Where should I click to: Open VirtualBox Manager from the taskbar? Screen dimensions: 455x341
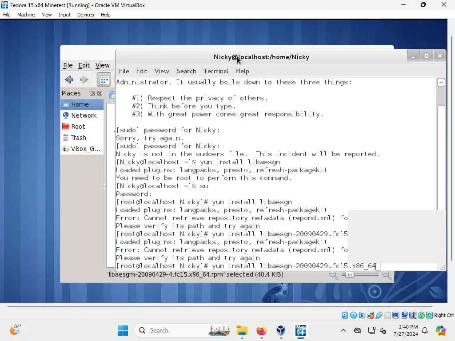(281, 330)
